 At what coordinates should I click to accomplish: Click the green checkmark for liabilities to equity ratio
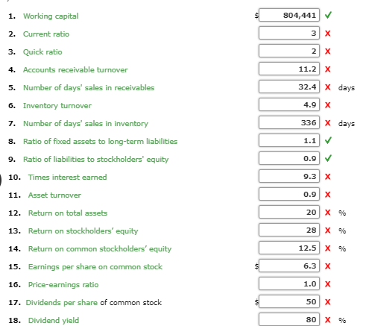point(328,158)
